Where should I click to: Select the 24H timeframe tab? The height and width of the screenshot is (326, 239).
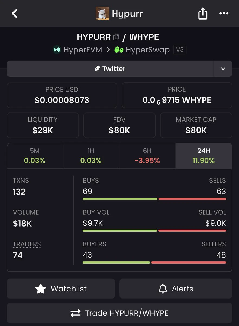[204, 156]
